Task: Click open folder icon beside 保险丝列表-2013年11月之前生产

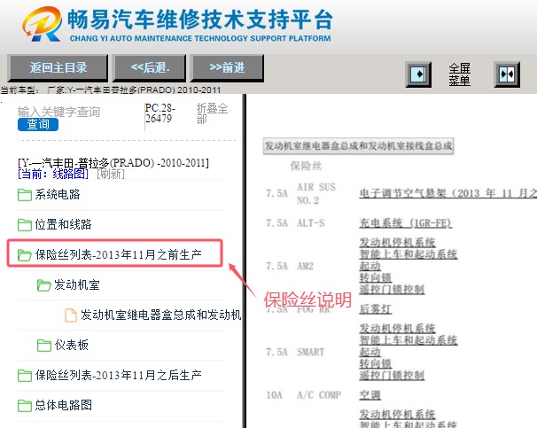Action: pos(25,255)
